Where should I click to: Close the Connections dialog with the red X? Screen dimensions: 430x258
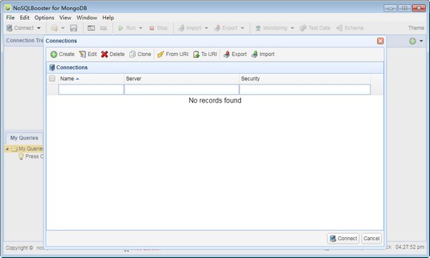(x=380, y=41)
